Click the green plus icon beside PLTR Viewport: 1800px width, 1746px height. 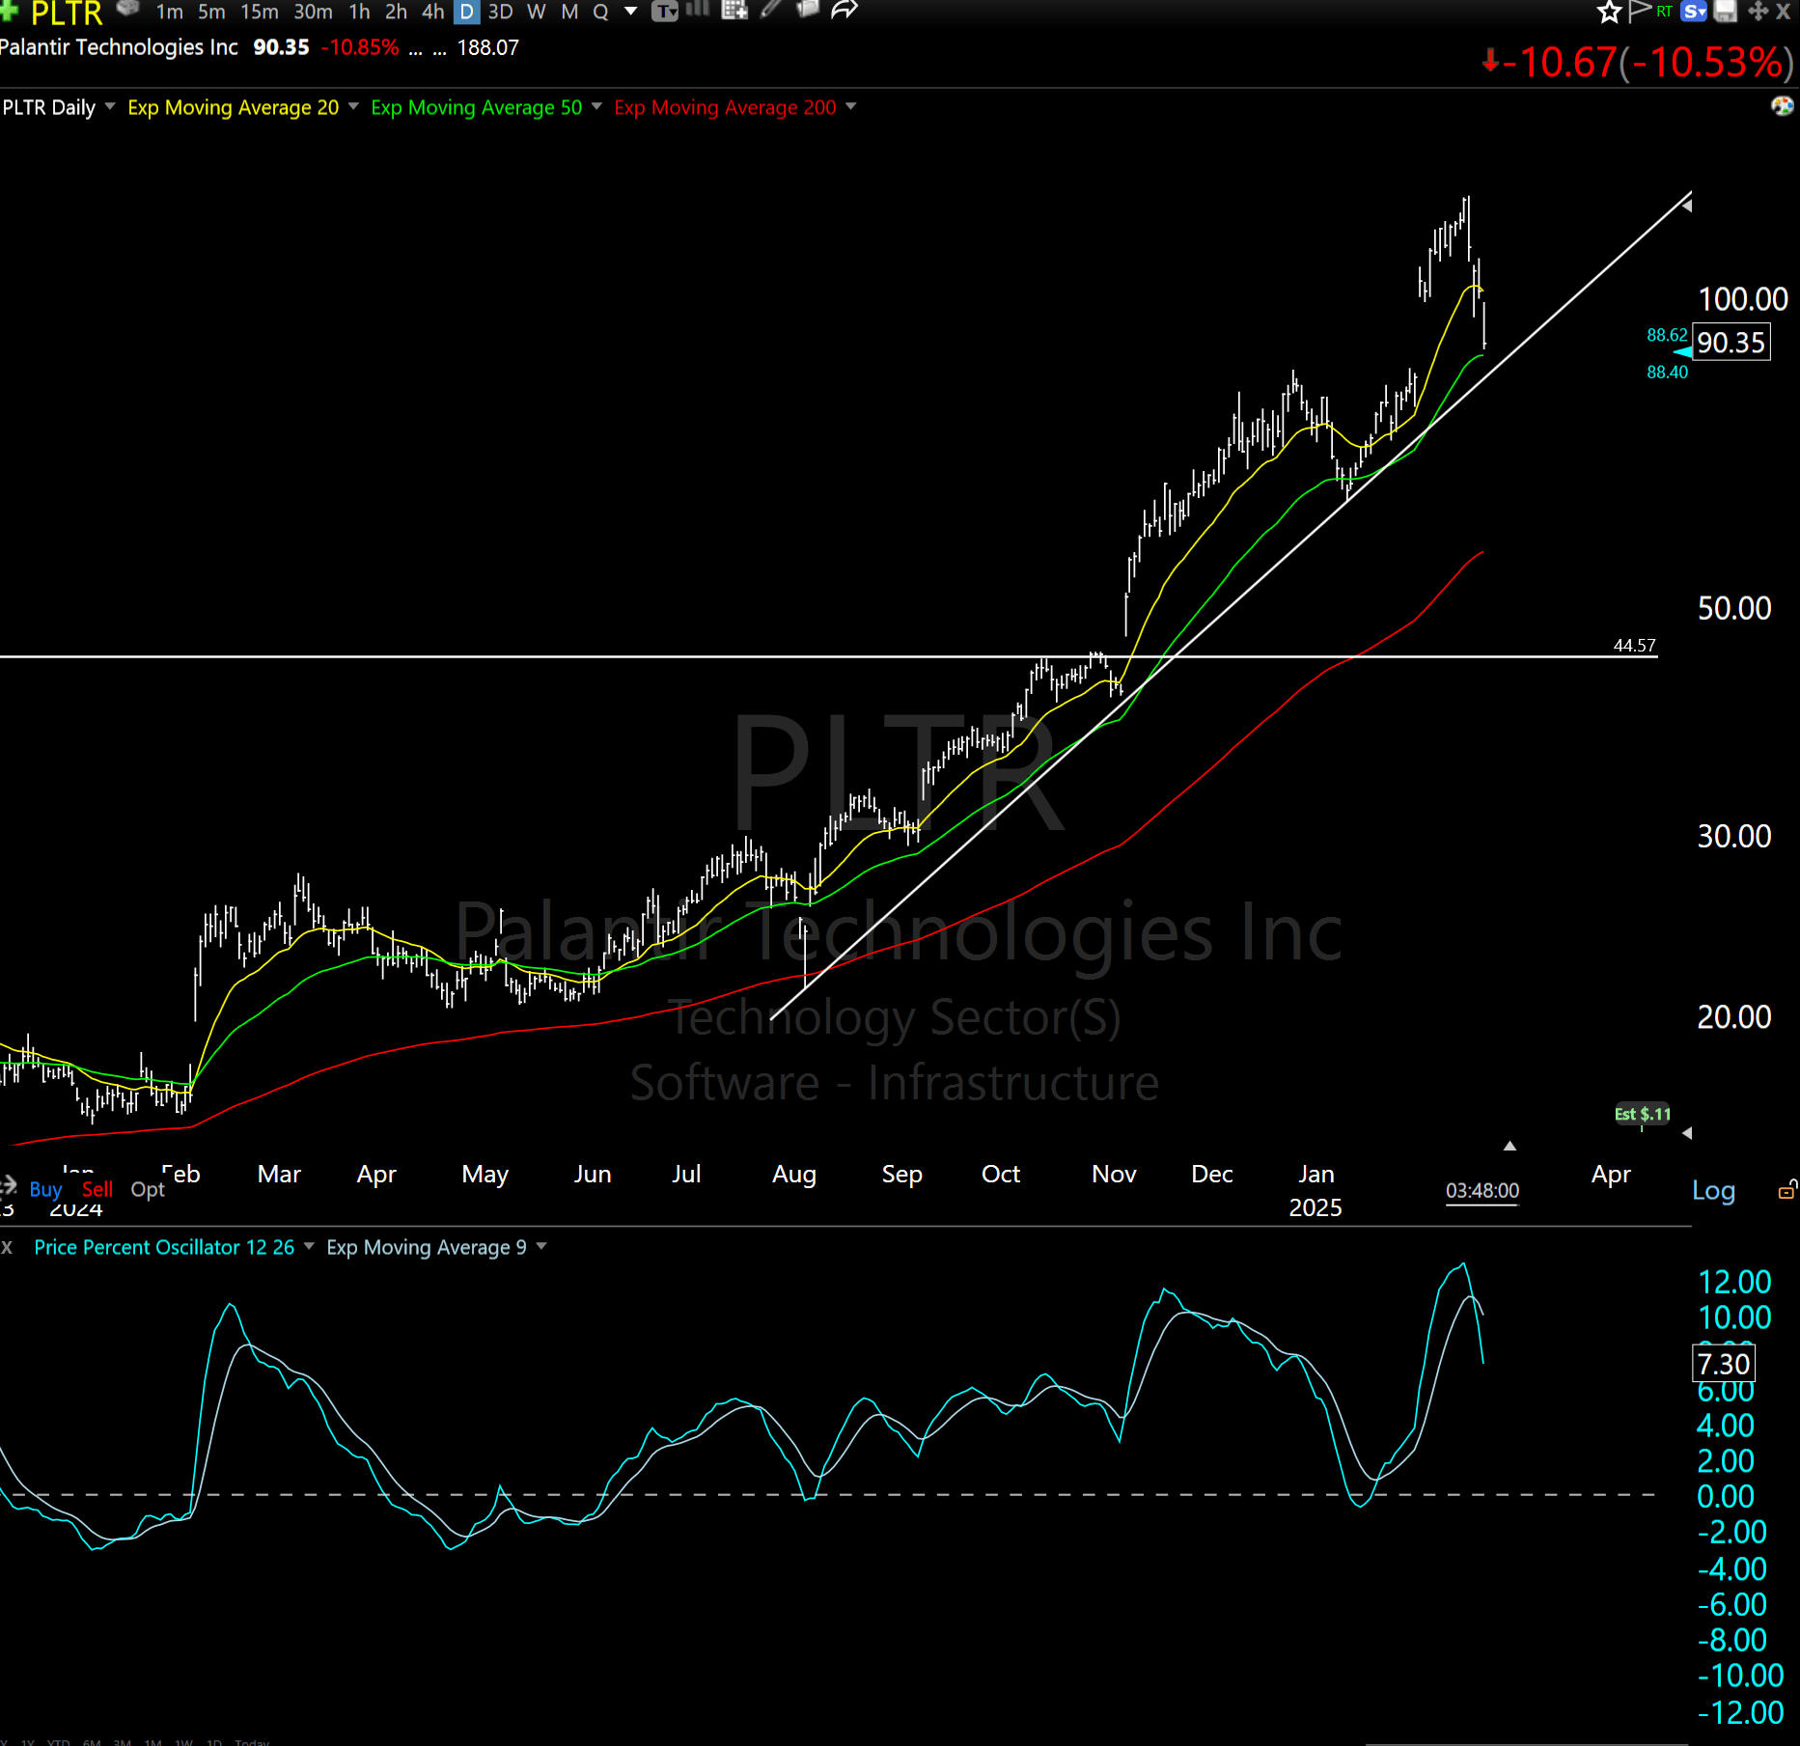click(9, 9)
